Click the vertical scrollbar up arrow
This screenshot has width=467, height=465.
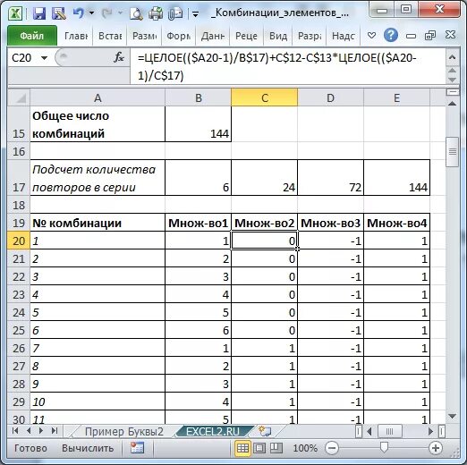(x=453, y=104)
